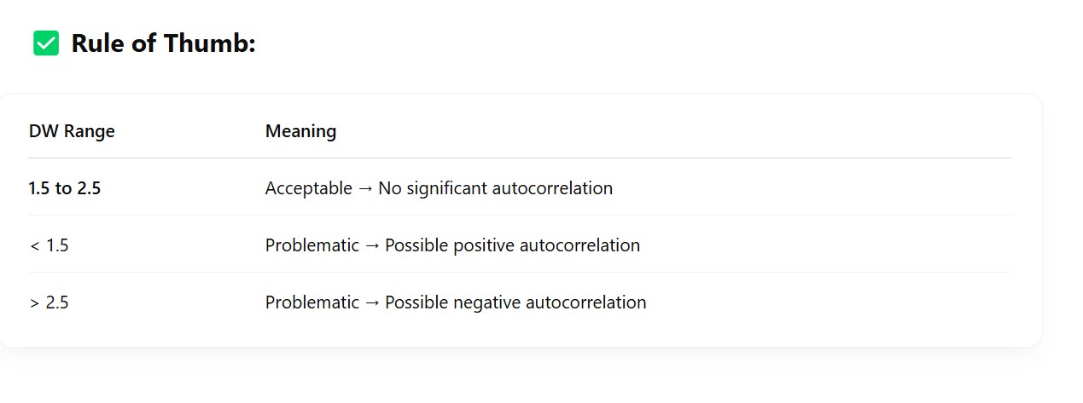Click the Rule of Thumb heading
1083x403 pixels.
(x=163, y=43)
